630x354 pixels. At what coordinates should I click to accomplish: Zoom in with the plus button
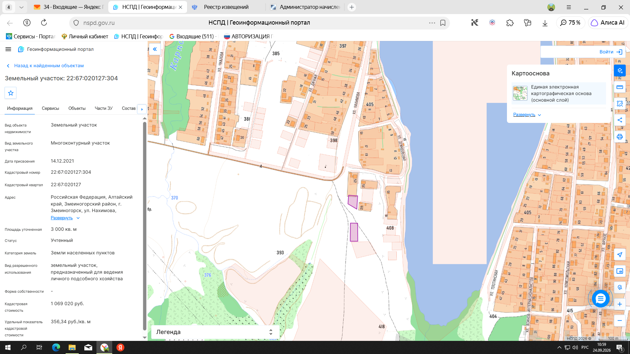coord(619,304)
